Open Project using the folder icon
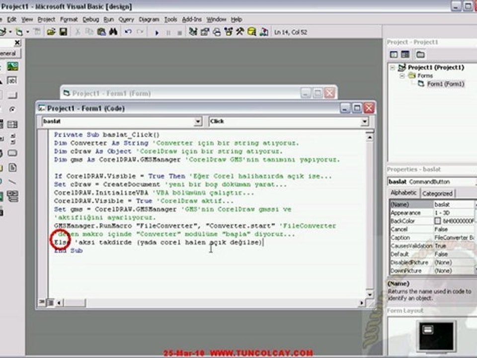Viewport: 477px width, 358px height. (x=51, y=32)
